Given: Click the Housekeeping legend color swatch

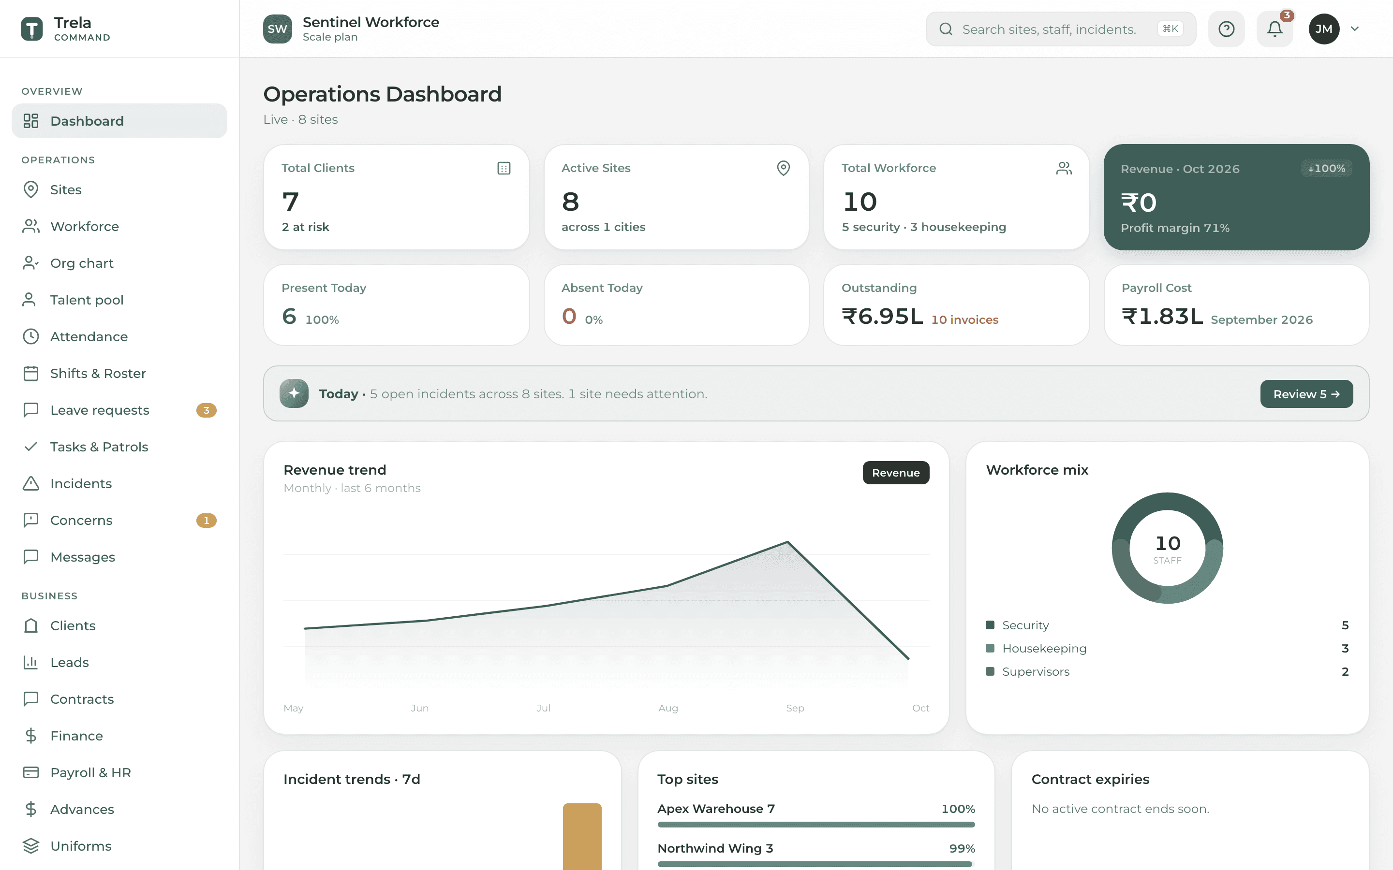Looking at the screenshot, I should pos(990,648).
